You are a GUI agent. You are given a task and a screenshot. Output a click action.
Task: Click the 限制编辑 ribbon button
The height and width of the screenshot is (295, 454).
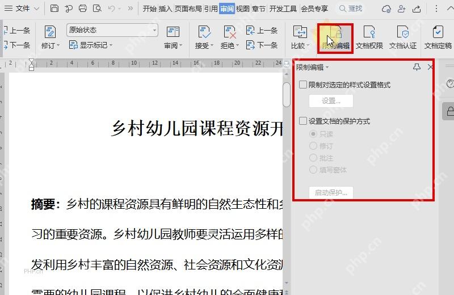335,38
